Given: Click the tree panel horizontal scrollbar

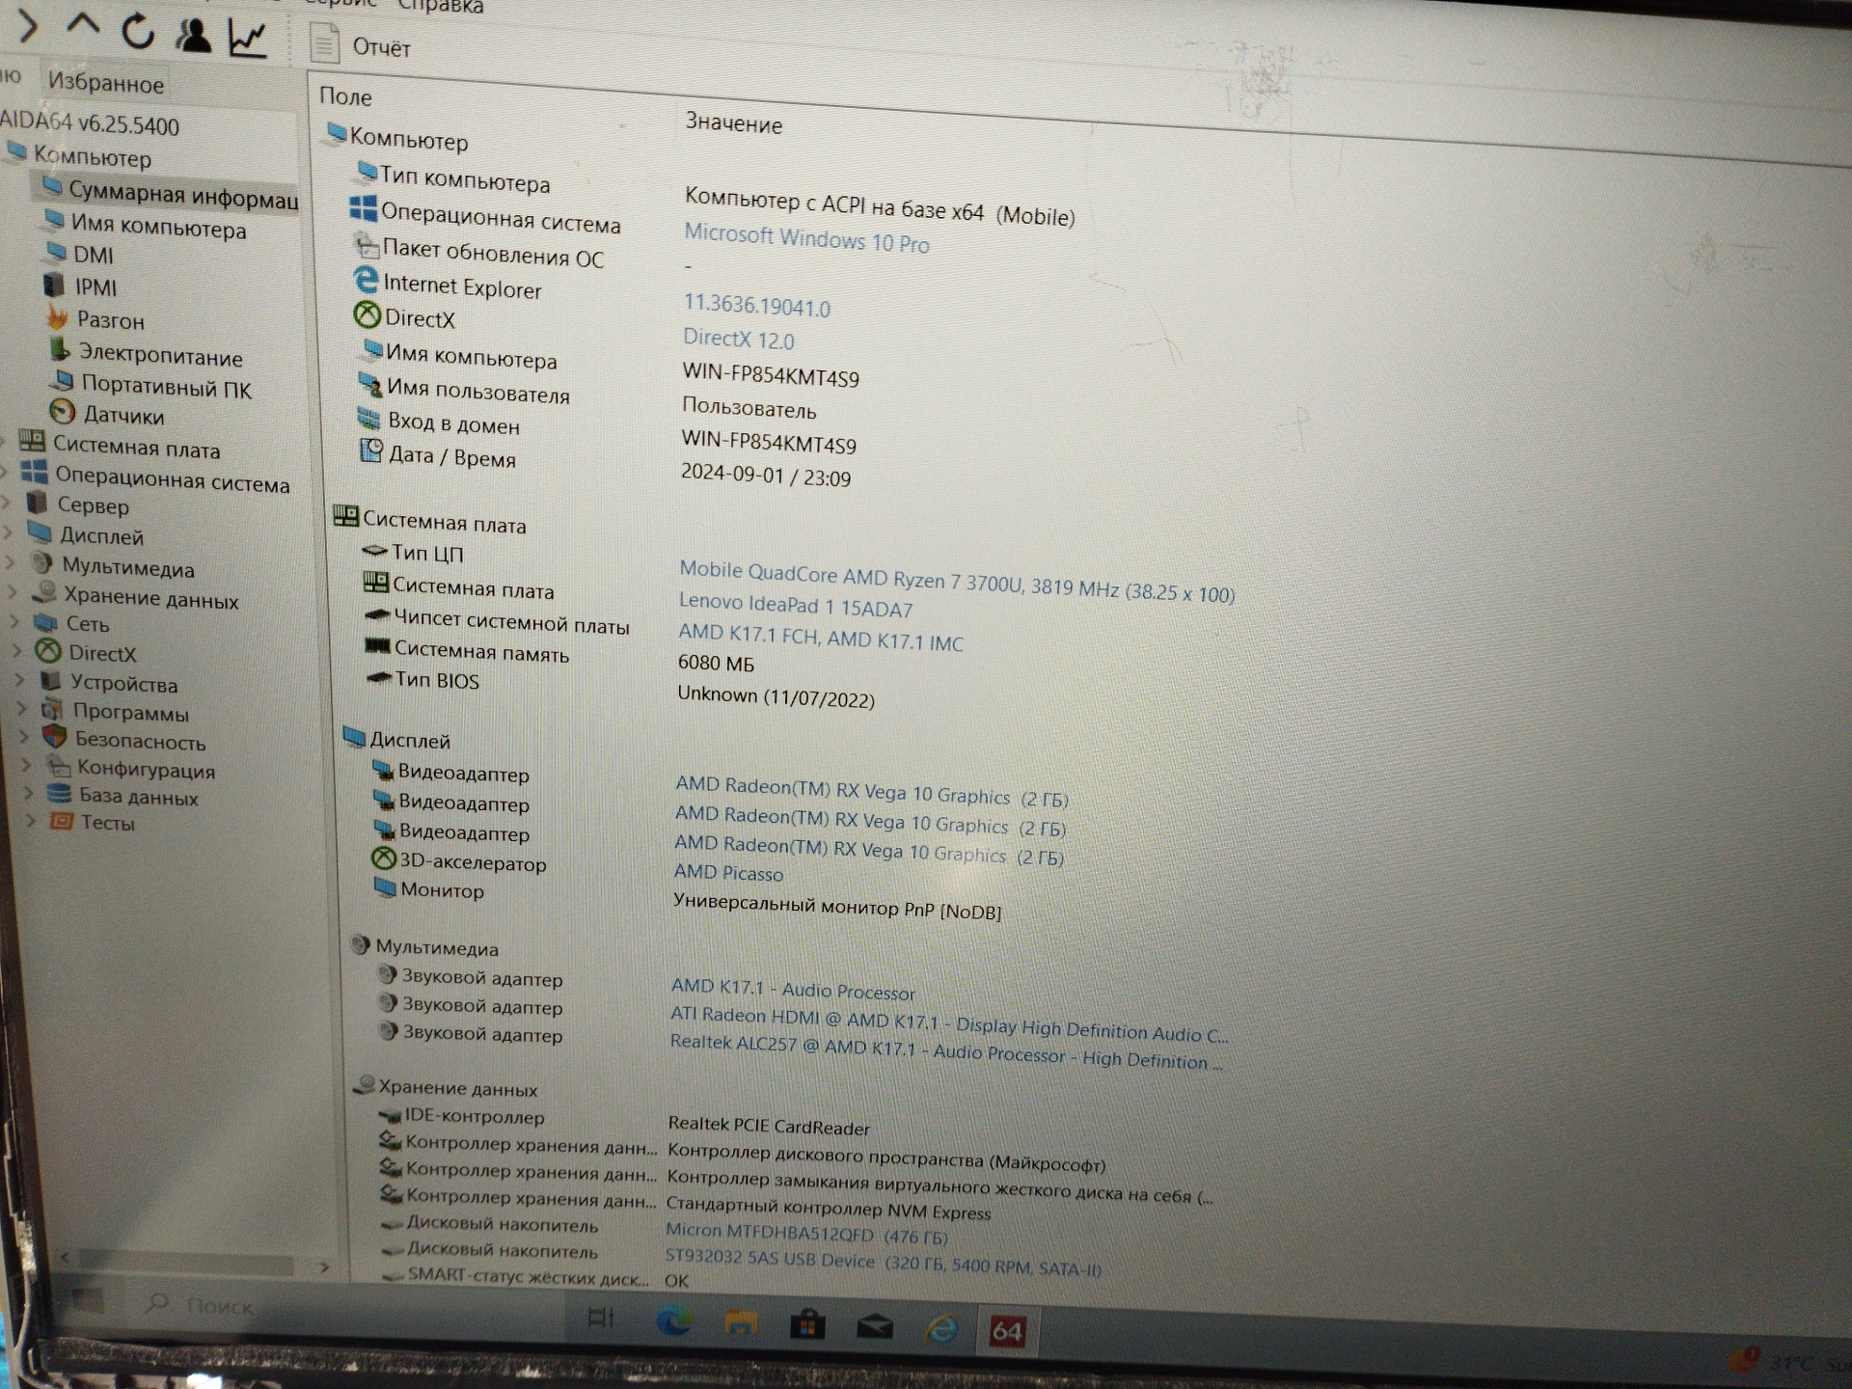Looking at the screenshot, I should [185, 1262].
